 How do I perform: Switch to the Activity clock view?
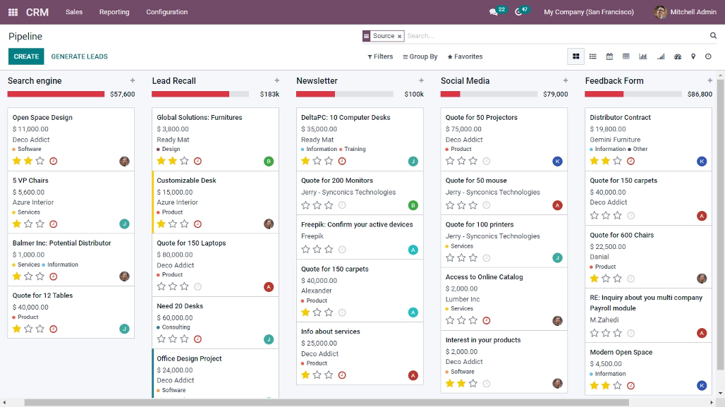pyautogui.click(x=708, y=56)
